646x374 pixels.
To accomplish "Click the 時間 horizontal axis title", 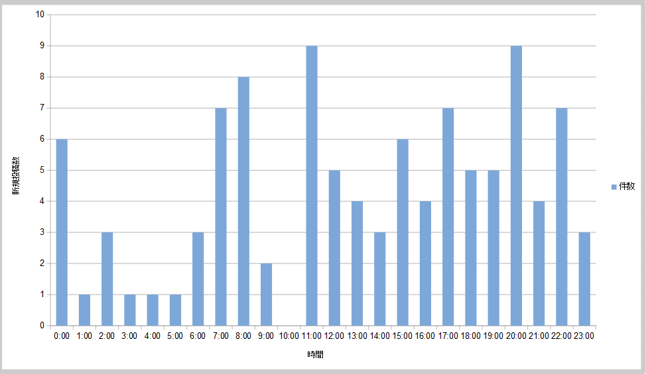I will click(x=316, y=355).
